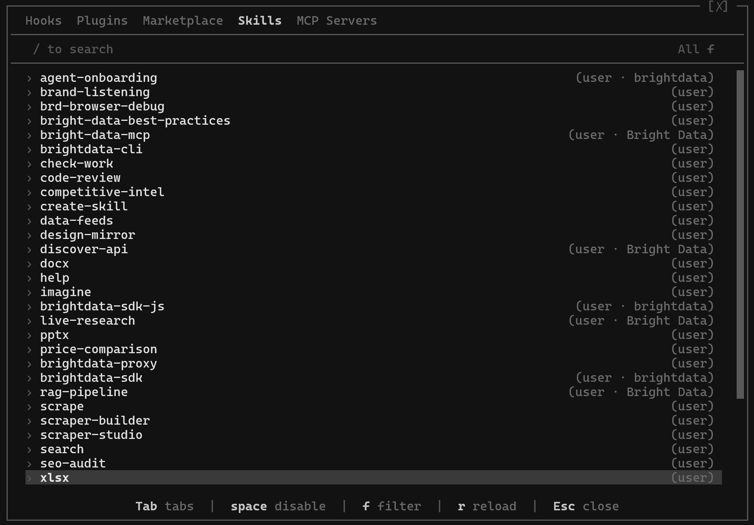Image resolution: width=754 pixels, height=525 pixels.
Task: Select the brightdata-cli skill row
Action: point(374,149)
